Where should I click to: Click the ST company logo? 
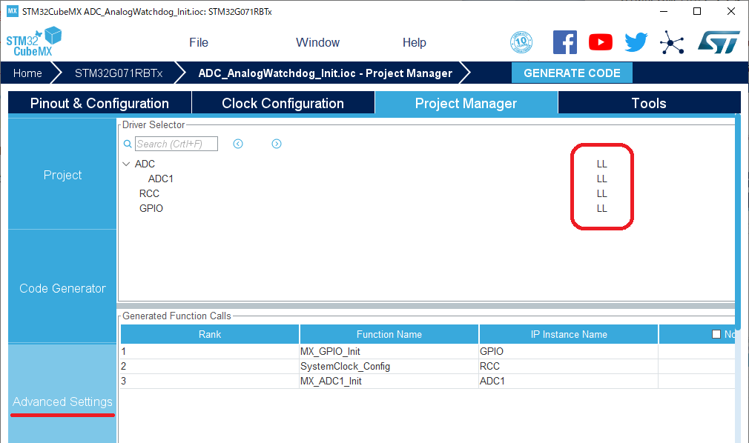[x=719, y=42]
